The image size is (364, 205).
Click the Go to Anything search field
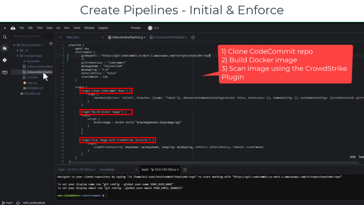[x=32, y=37]
